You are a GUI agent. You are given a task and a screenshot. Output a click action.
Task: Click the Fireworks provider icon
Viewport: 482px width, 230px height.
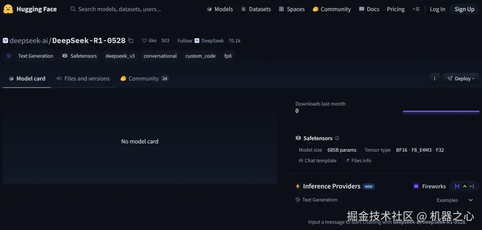tap(416, 186)
